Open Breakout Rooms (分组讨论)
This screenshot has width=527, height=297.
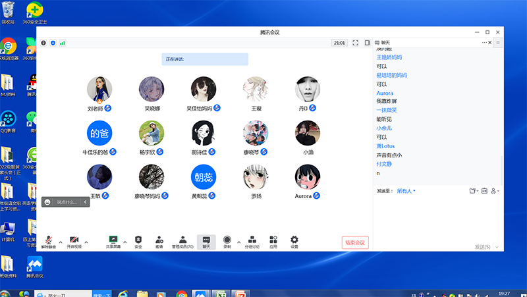tap(252, 241)
